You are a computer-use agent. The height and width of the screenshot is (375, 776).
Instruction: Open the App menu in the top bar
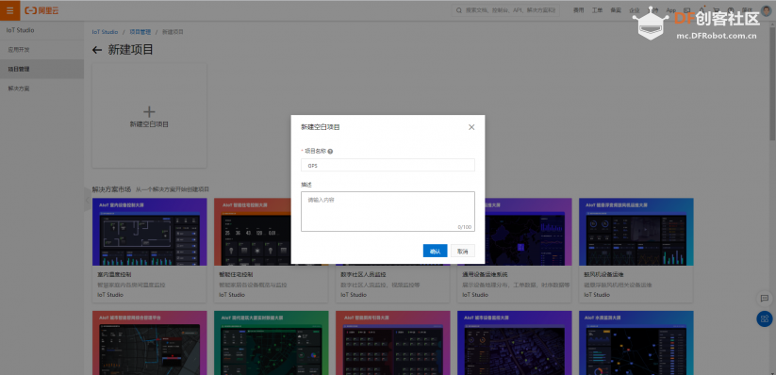670,10
